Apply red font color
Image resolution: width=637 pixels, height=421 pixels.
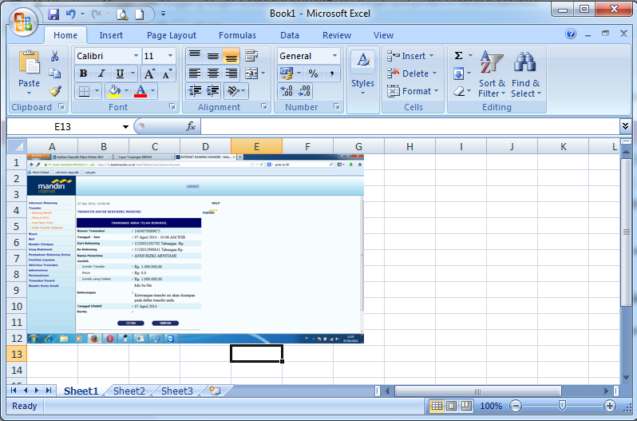pyautogui.click(x=140, y=91)
